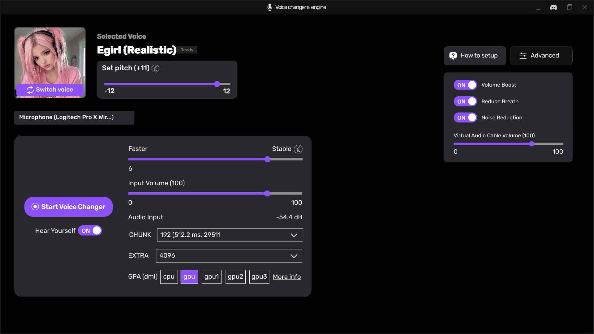
Task: Click the info icon next to Stable
Action: click(298, 149)
